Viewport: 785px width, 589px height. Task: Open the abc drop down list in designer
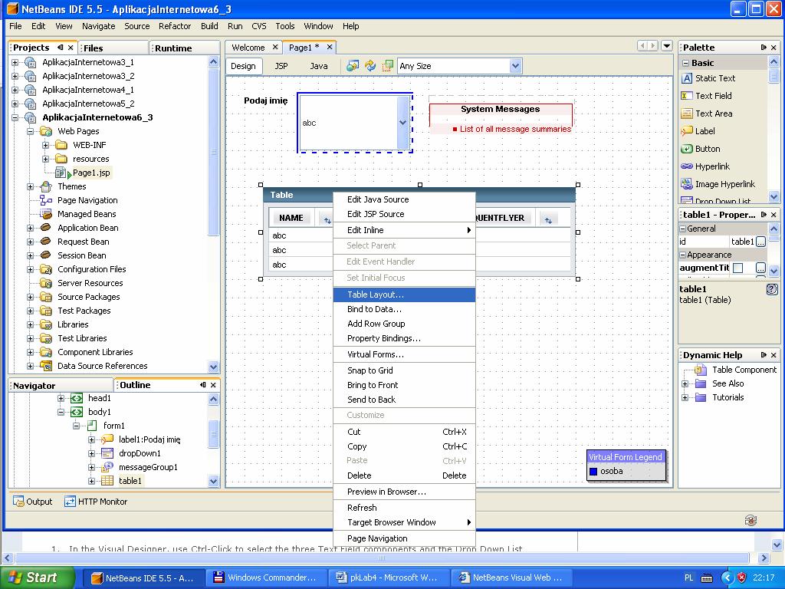tap(403, 123)
